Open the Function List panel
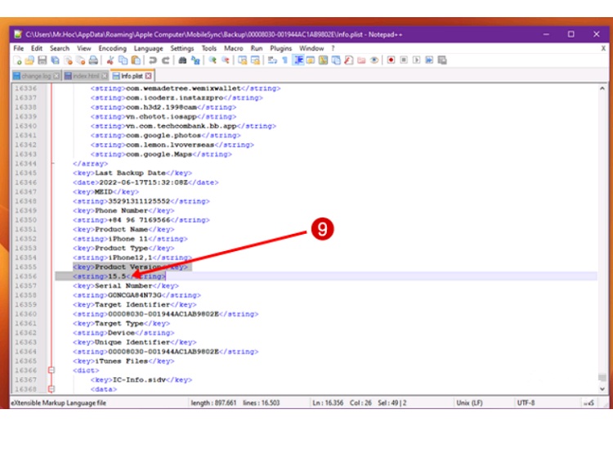 tap(349, 61)
